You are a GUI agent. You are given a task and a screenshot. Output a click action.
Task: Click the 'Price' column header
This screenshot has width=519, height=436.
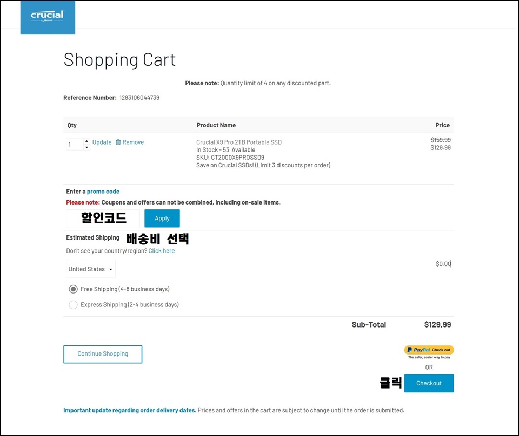tap(443, 125)
